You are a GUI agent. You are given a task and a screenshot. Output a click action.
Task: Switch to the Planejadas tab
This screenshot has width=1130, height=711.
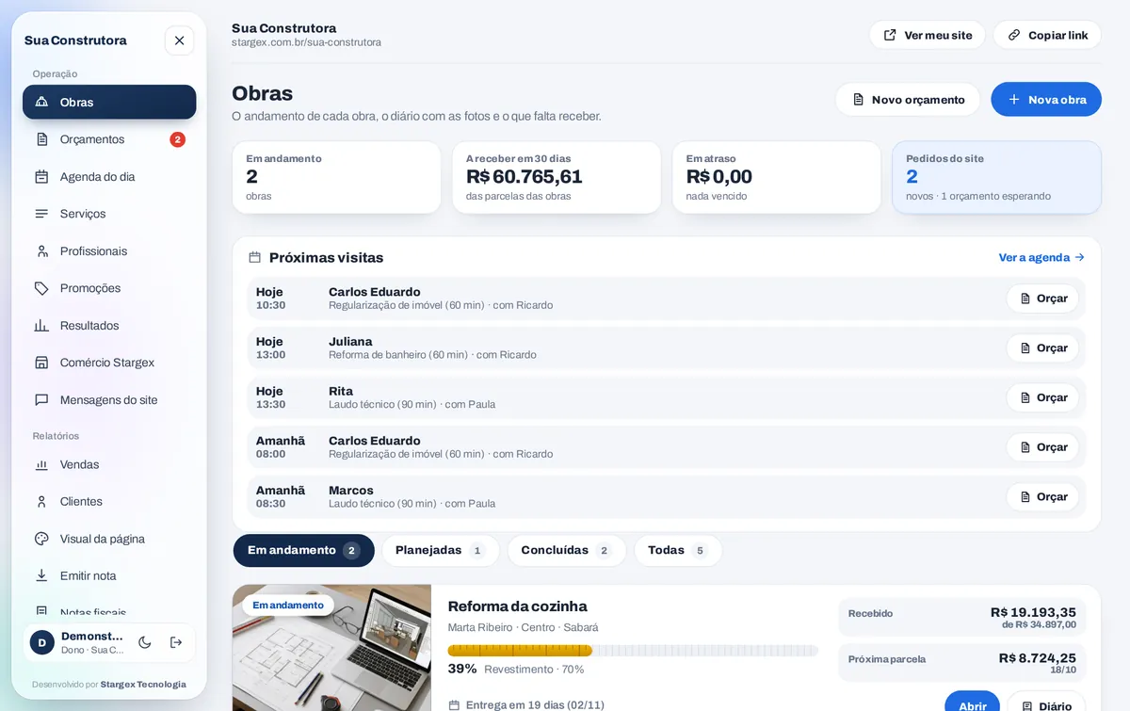click(440, 551)
